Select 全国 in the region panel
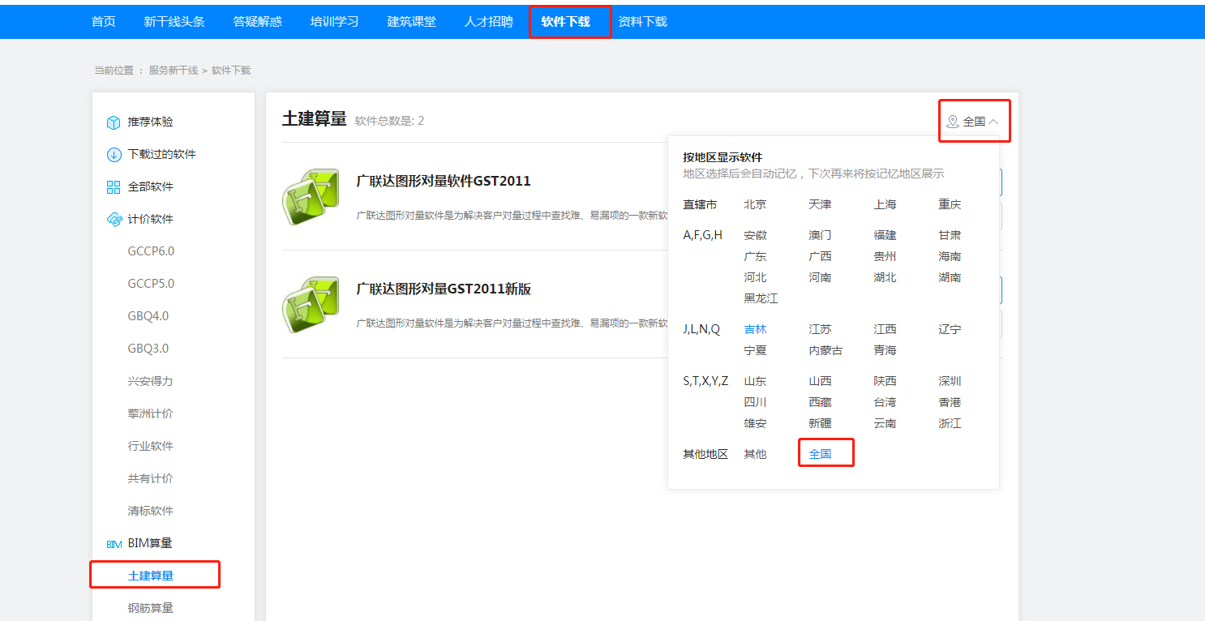The image size is (1205, 621). tap(820, 454)
